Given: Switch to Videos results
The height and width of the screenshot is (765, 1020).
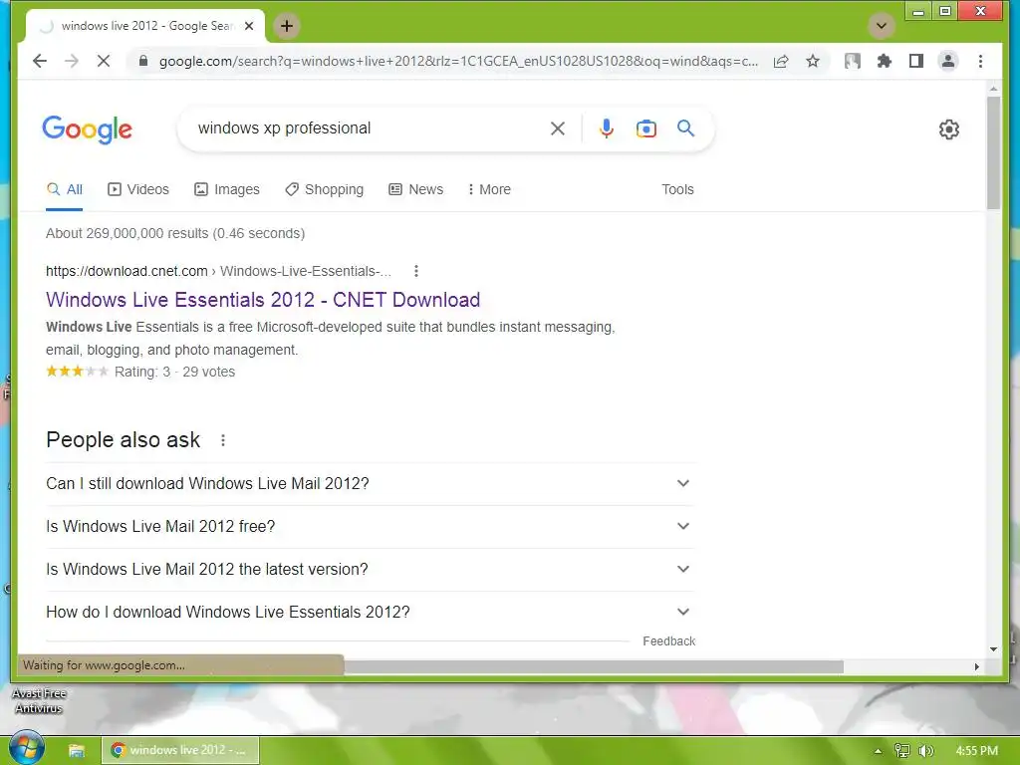Looking at the screenshot, I should click(x=137, y=189).
